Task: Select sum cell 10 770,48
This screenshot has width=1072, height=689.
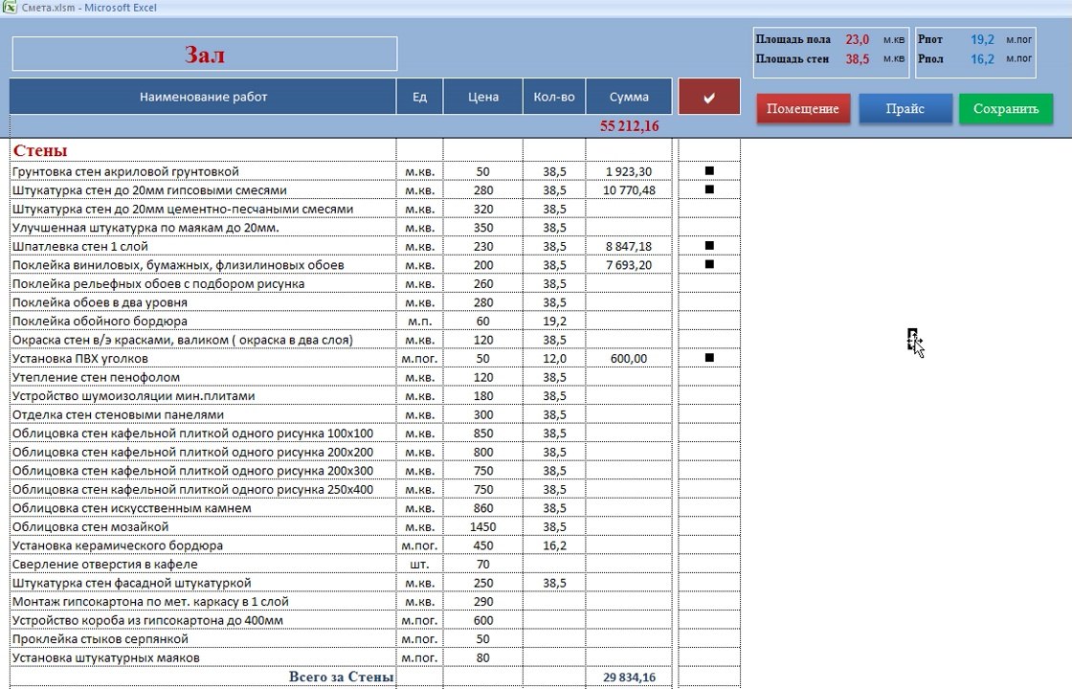Action: coord(629,190)
